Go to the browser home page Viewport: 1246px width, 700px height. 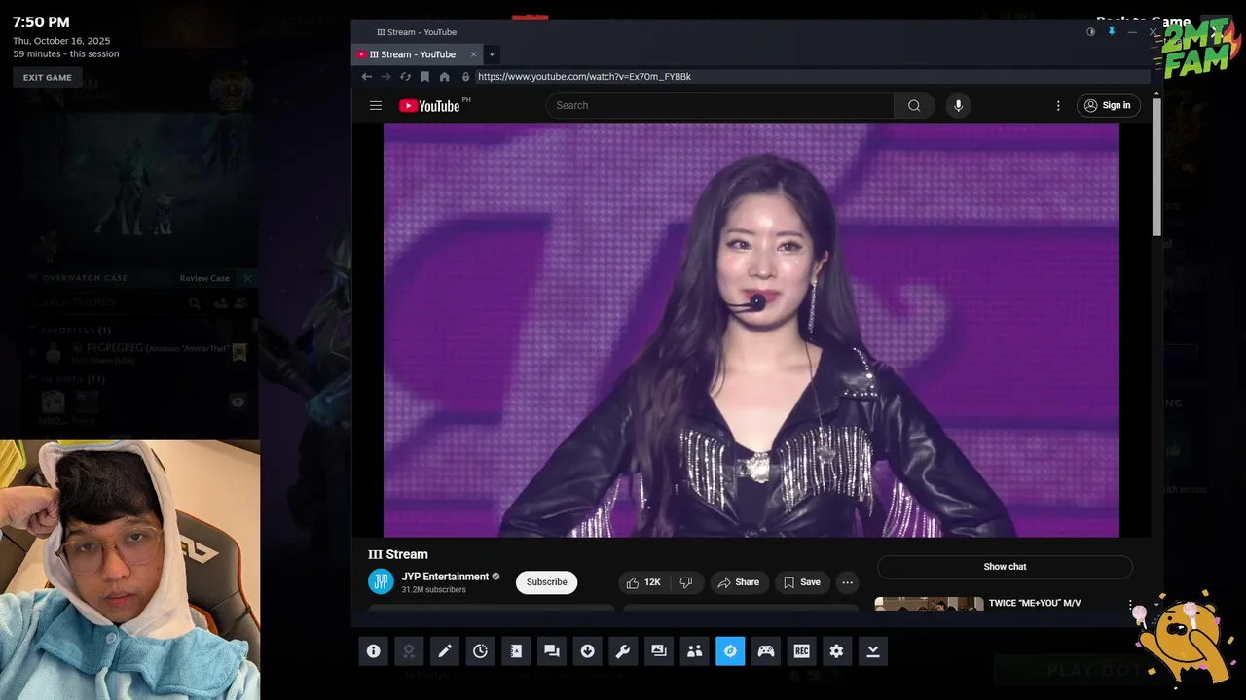coord(444,76)
